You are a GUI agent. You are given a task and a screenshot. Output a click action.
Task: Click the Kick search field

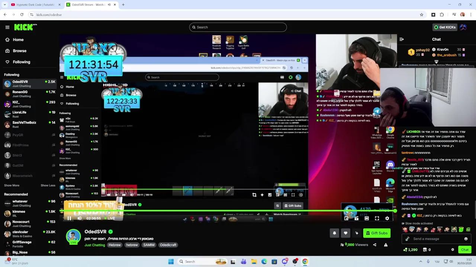[x=238, y=27]
